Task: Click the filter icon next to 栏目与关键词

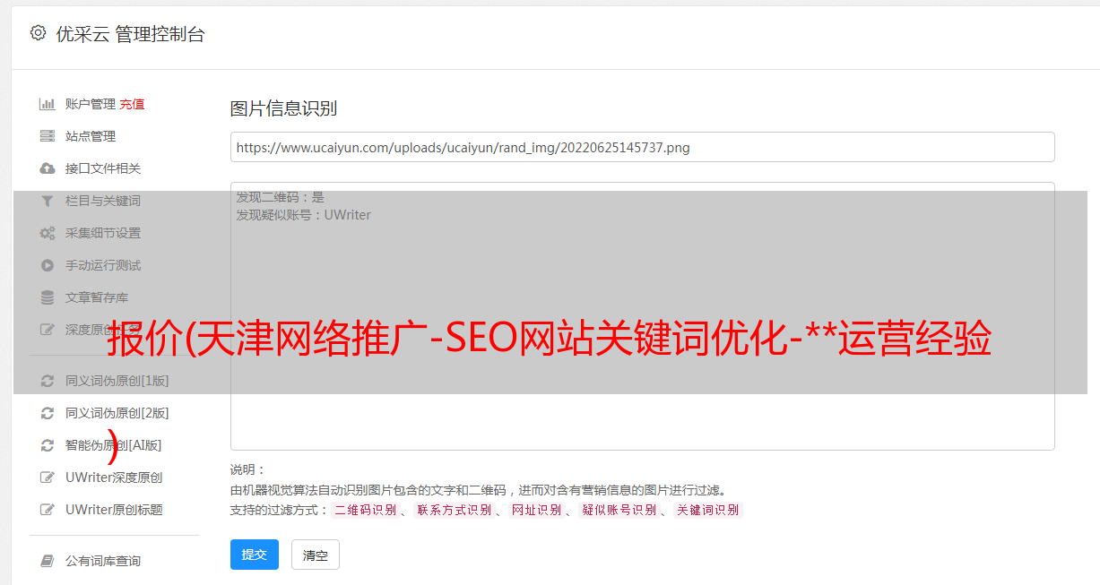Action: click(x=48, y=201)
